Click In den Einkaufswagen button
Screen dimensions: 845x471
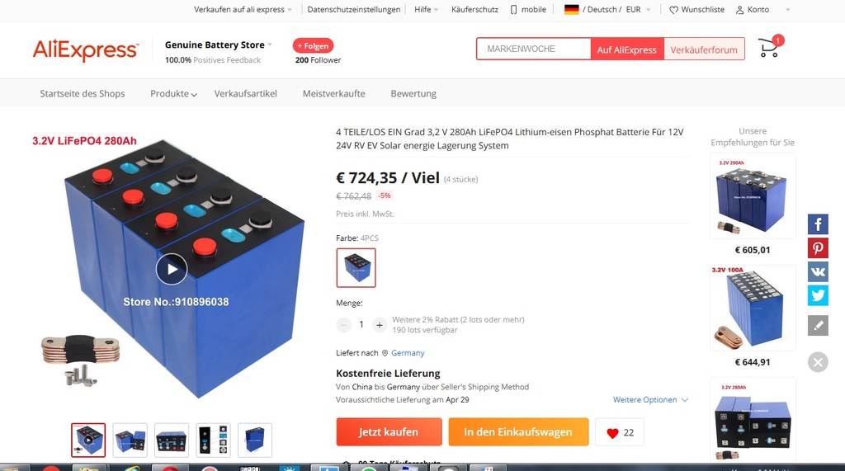tap(518, 431)
